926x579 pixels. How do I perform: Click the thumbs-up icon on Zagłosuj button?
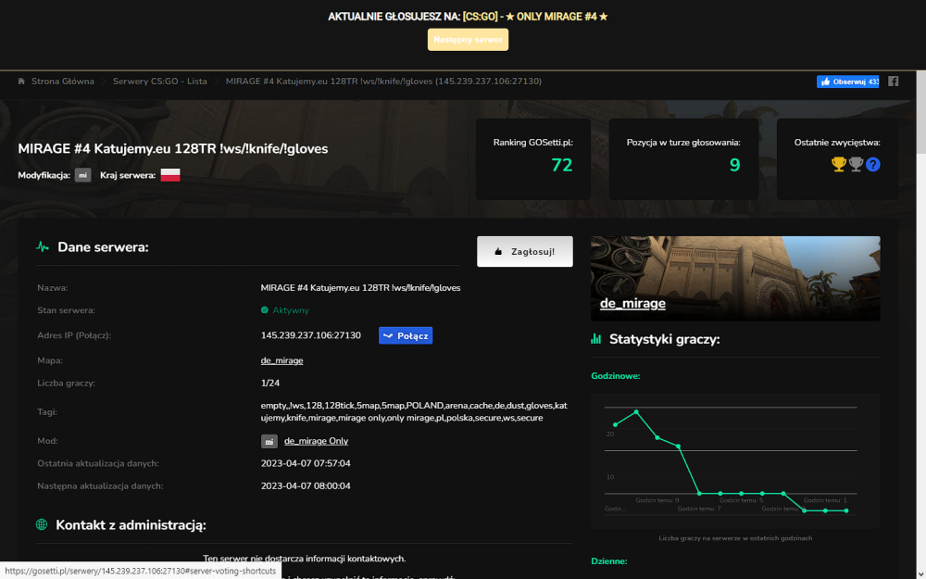tap(498, 252)
